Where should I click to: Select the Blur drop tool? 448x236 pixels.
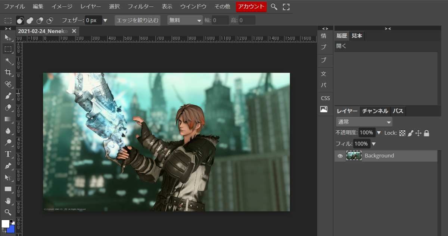[x=8, y=131]
